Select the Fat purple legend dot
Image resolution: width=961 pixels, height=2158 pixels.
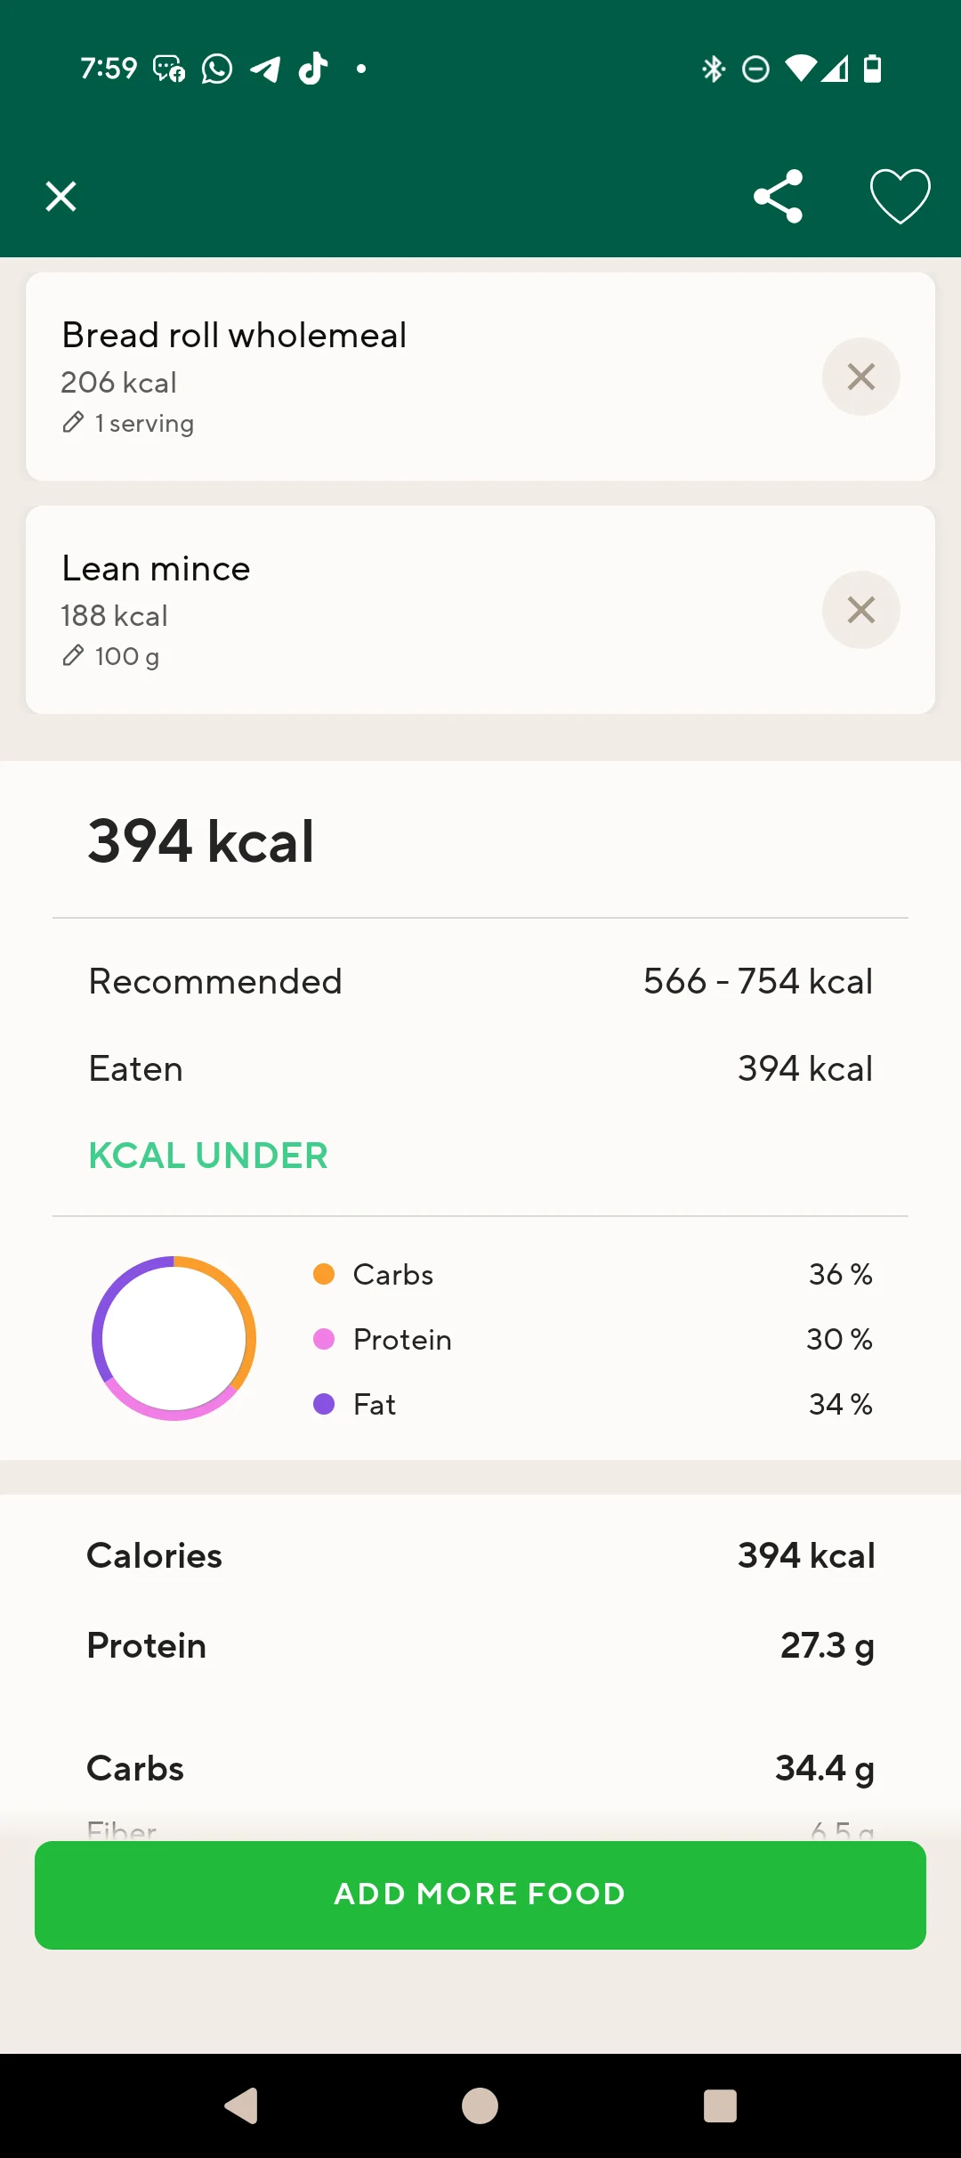tap(324, 1404)
